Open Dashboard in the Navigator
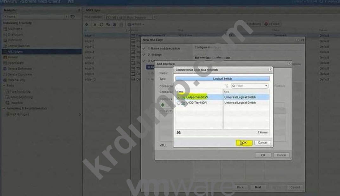The width and height of the screenshot is (340, 196). tap(15, 35)
